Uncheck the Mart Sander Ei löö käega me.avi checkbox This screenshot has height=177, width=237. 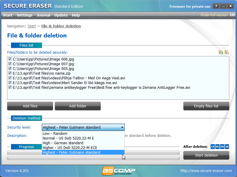pyautogui.click(x=10, y=83)
